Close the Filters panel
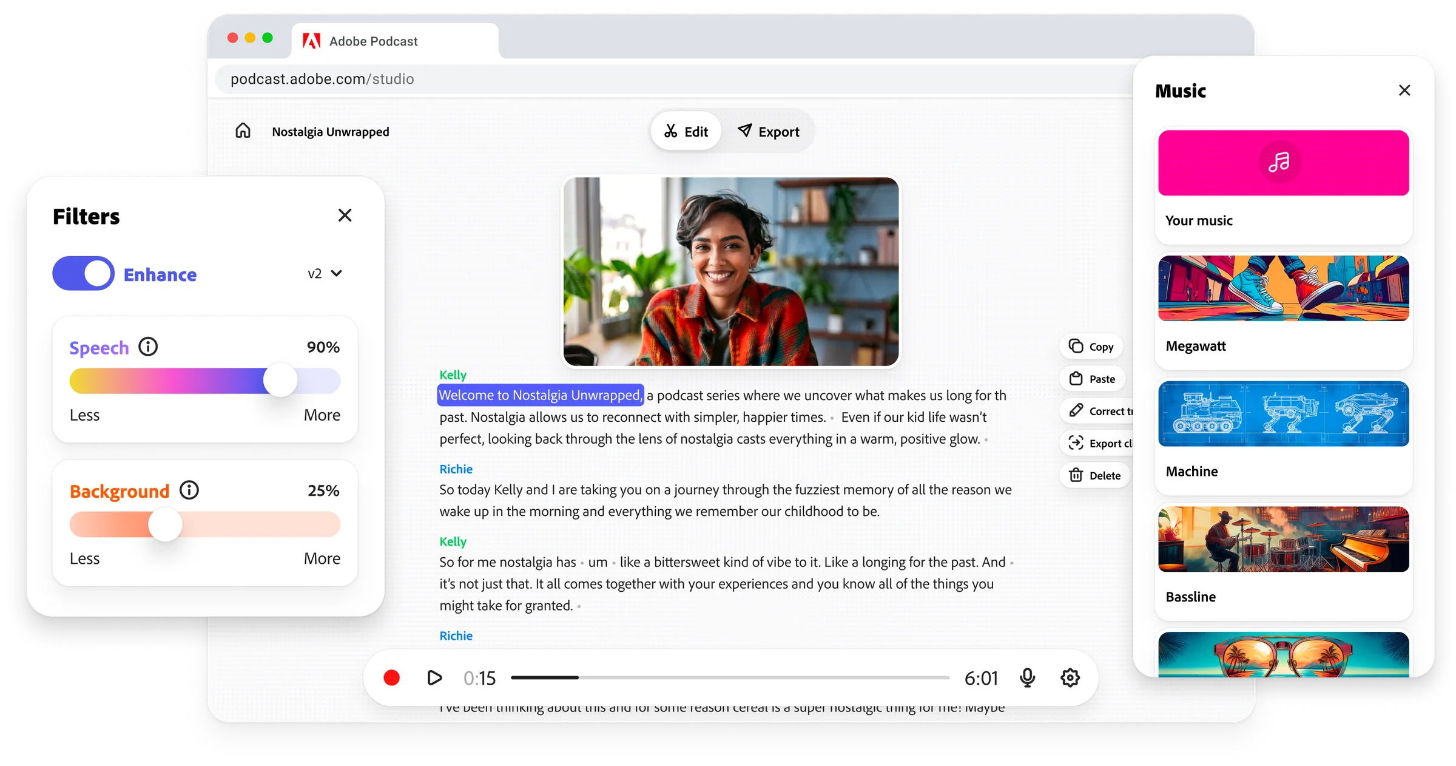1456x766 pixels. click(345, 215)
